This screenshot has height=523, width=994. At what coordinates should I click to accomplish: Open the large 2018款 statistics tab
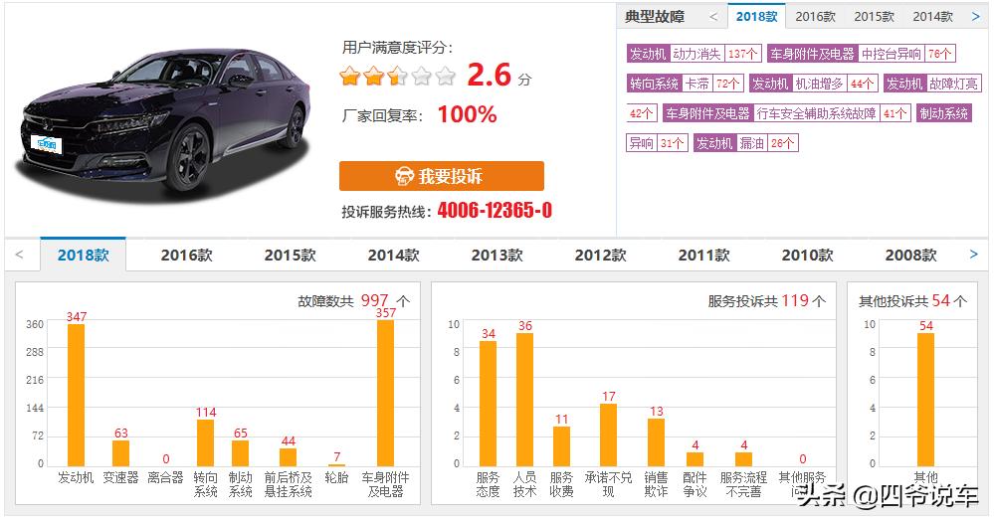[x=83, y=255]
